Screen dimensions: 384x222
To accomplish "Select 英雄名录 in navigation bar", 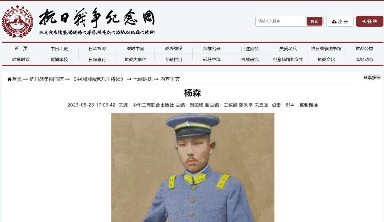I will click(212, 49).
